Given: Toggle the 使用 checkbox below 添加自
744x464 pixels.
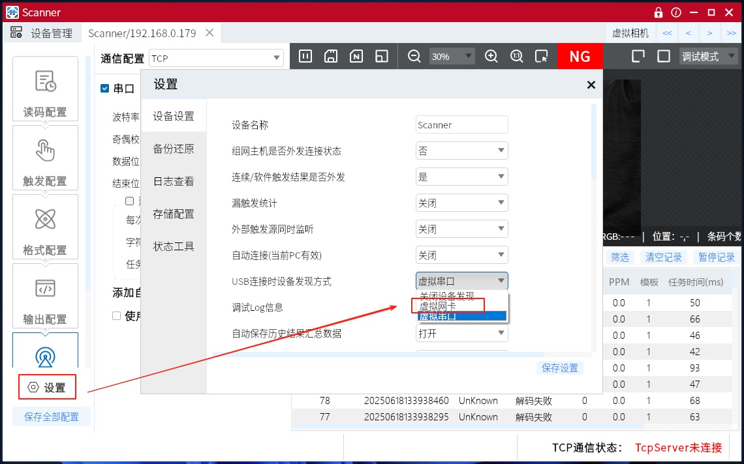Looking at the screenshot, I should tap(116, 315).
